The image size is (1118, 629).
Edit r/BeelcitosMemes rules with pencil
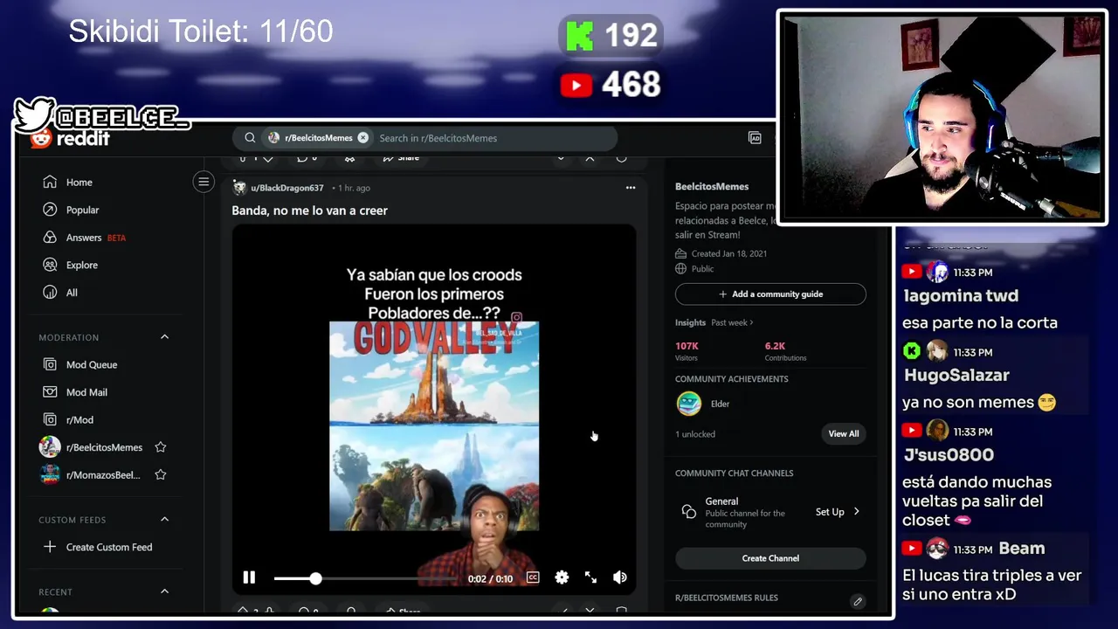click(858, 601)
